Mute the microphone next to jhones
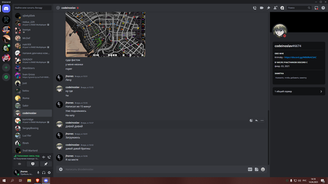 [x=38, y=173]
